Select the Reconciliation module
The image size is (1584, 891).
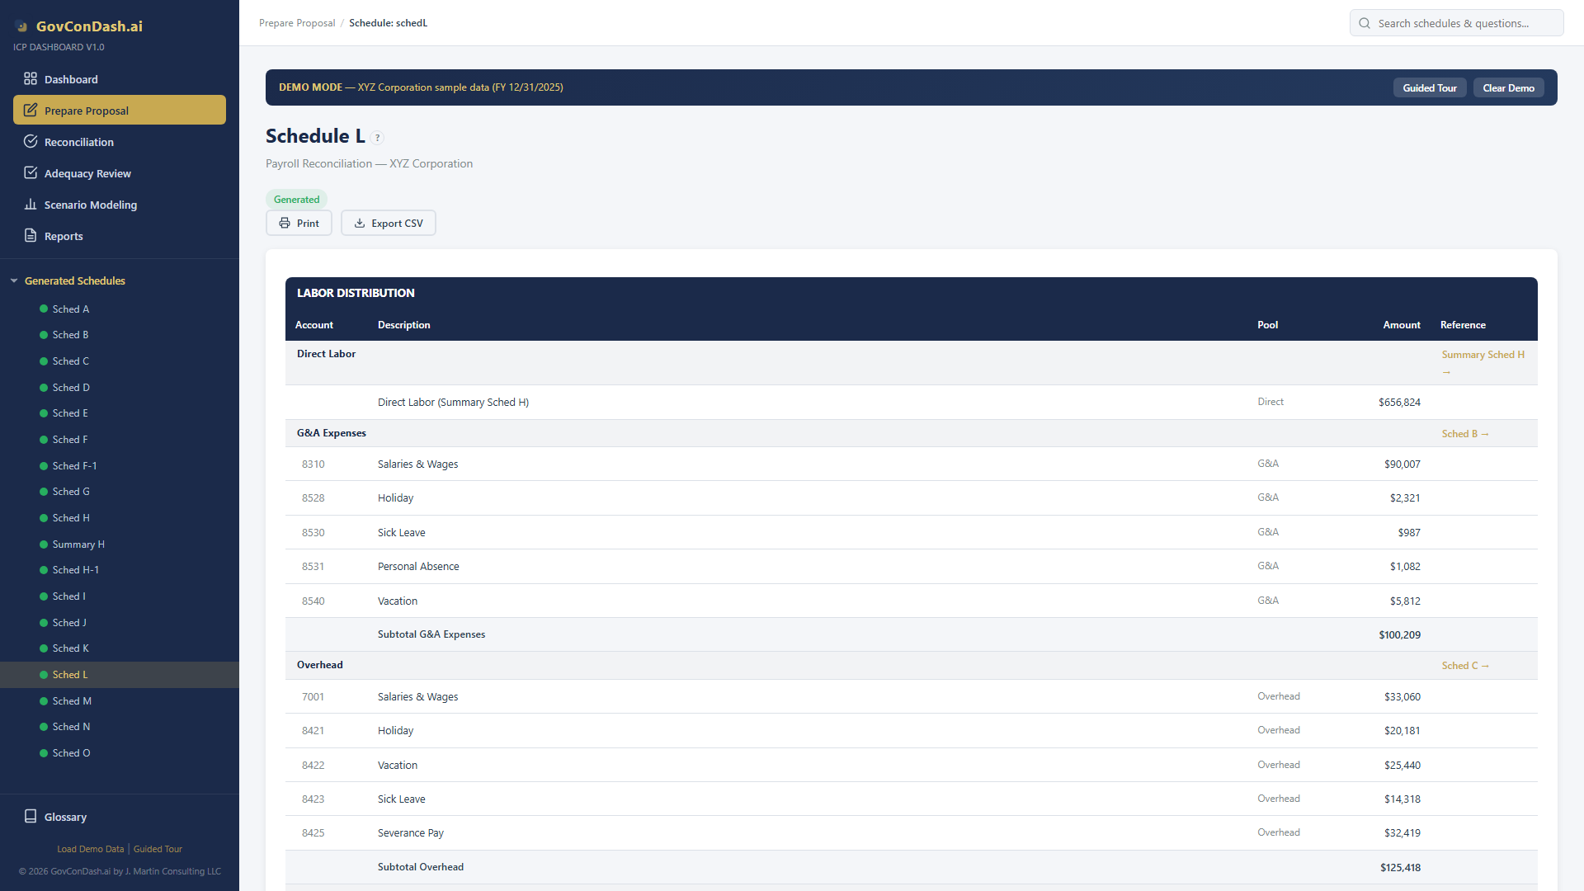click(x=79, y=142)
